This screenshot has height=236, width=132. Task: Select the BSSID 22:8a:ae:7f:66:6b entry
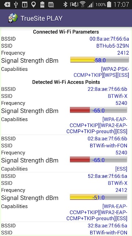pyautogui.click(x=64, y=89)
